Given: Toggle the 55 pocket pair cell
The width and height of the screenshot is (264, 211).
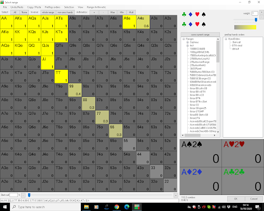Looking at the screenshot, I should pos(129,144).
